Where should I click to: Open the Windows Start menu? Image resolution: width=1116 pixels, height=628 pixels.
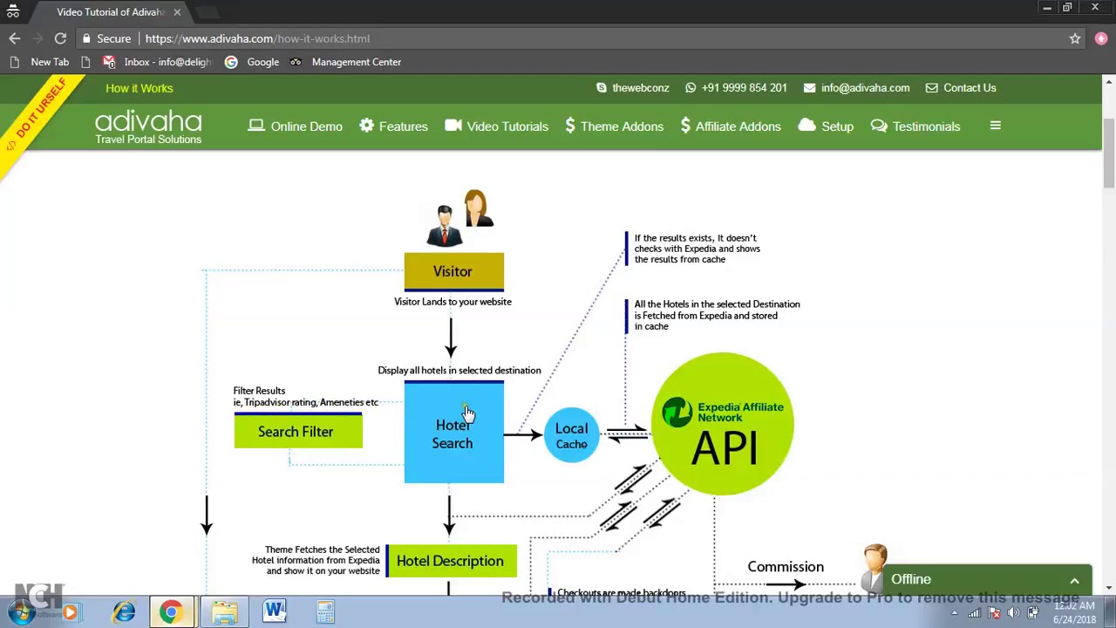click(x=21, y=612)
